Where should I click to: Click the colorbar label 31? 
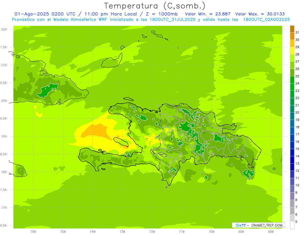coord(297,32)
